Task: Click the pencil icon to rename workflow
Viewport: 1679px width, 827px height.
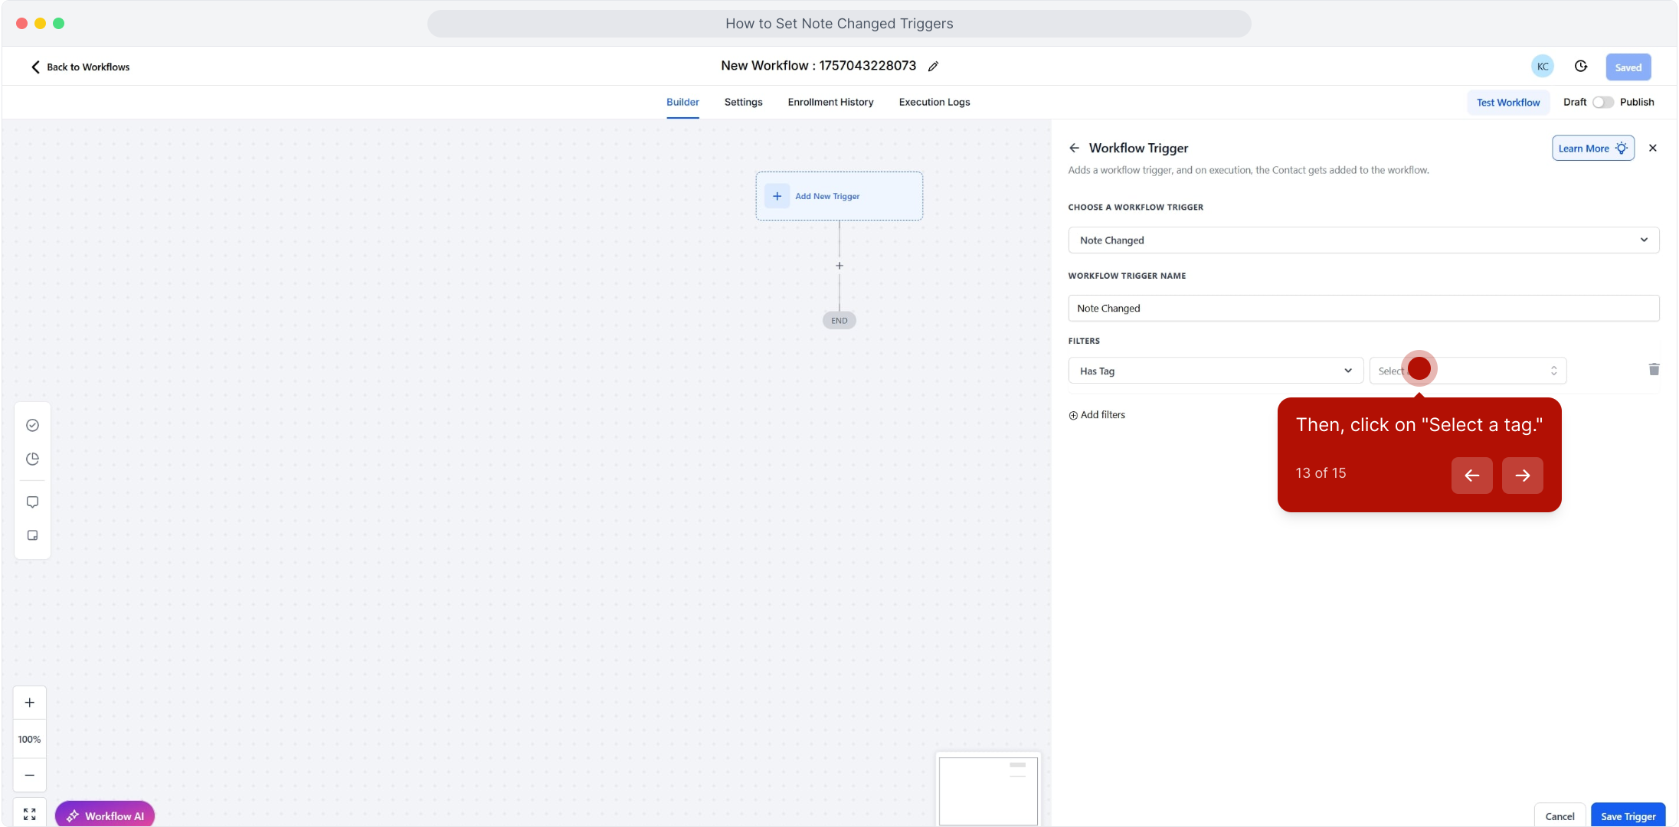Action: click(933, 67)
